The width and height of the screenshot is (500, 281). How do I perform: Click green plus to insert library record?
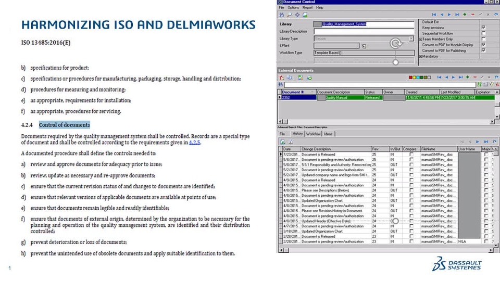coord(465,15)
